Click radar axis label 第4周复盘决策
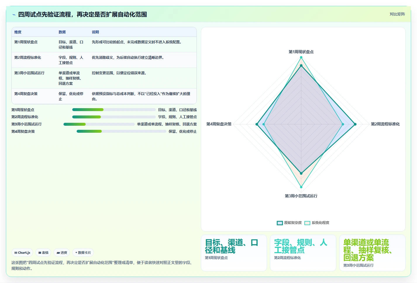The width and height of the screenshot is (417, 283). pos(219,124)
